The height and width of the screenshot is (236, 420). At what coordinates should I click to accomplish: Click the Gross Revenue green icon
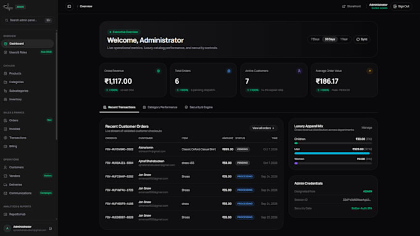158,71
